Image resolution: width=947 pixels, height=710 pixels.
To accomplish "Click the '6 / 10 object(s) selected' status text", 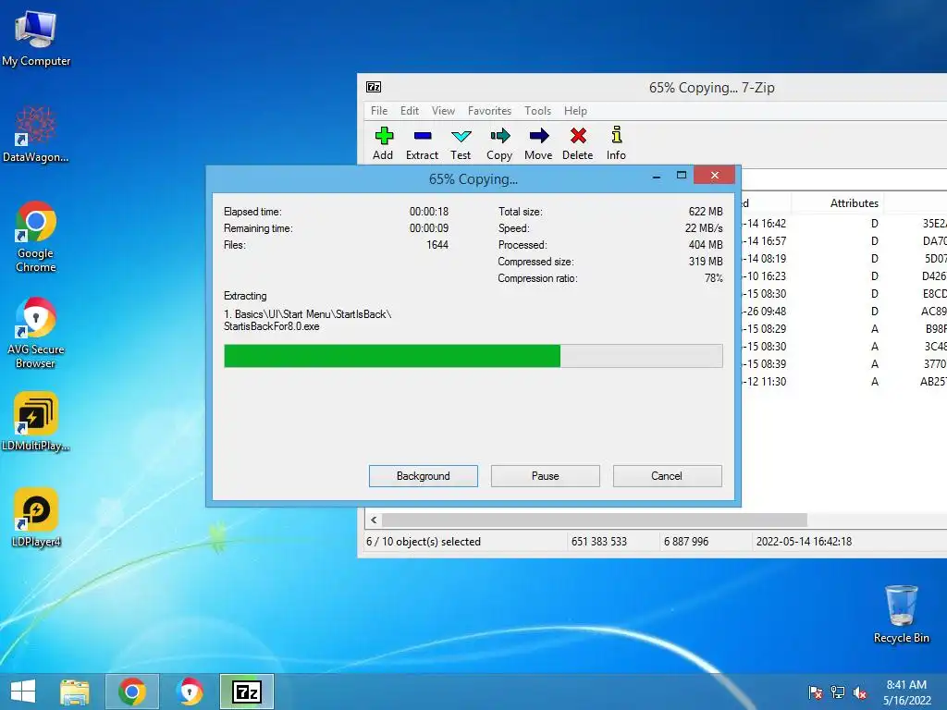I will coord(424,542).
